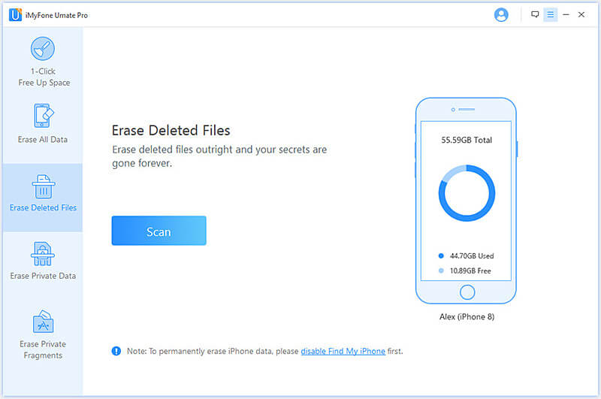
Task: Click the feedback chat bubble icon
Action: pyautogui.click(x=535, y=14)
